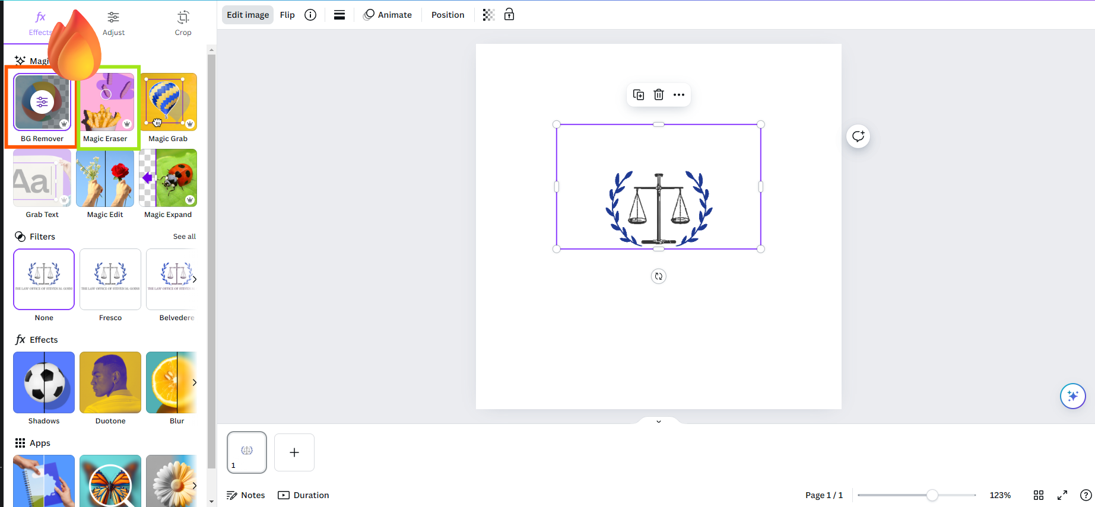Duplicate the selected image
This screenshot has height=507, width=1095.
(x=639, y=95)
